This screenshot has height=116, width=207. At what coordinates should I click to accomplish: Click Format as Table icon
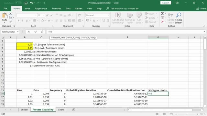click(x=130, y=15)
